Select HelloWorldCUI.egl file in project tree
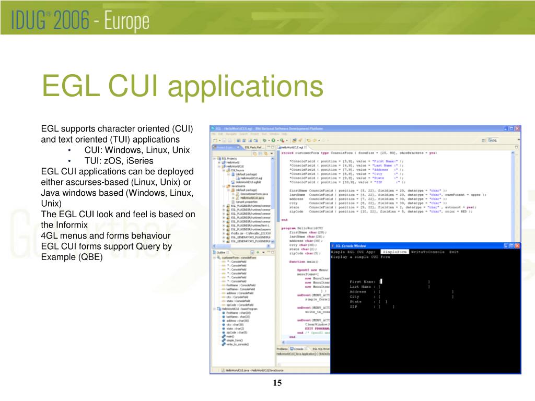 249,178
